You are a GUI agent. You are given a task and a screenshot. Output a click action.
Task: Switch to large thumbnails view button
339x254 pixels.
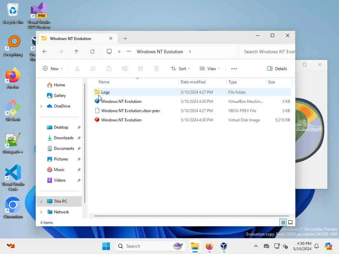pyautogui.click(x=290, y=222)
